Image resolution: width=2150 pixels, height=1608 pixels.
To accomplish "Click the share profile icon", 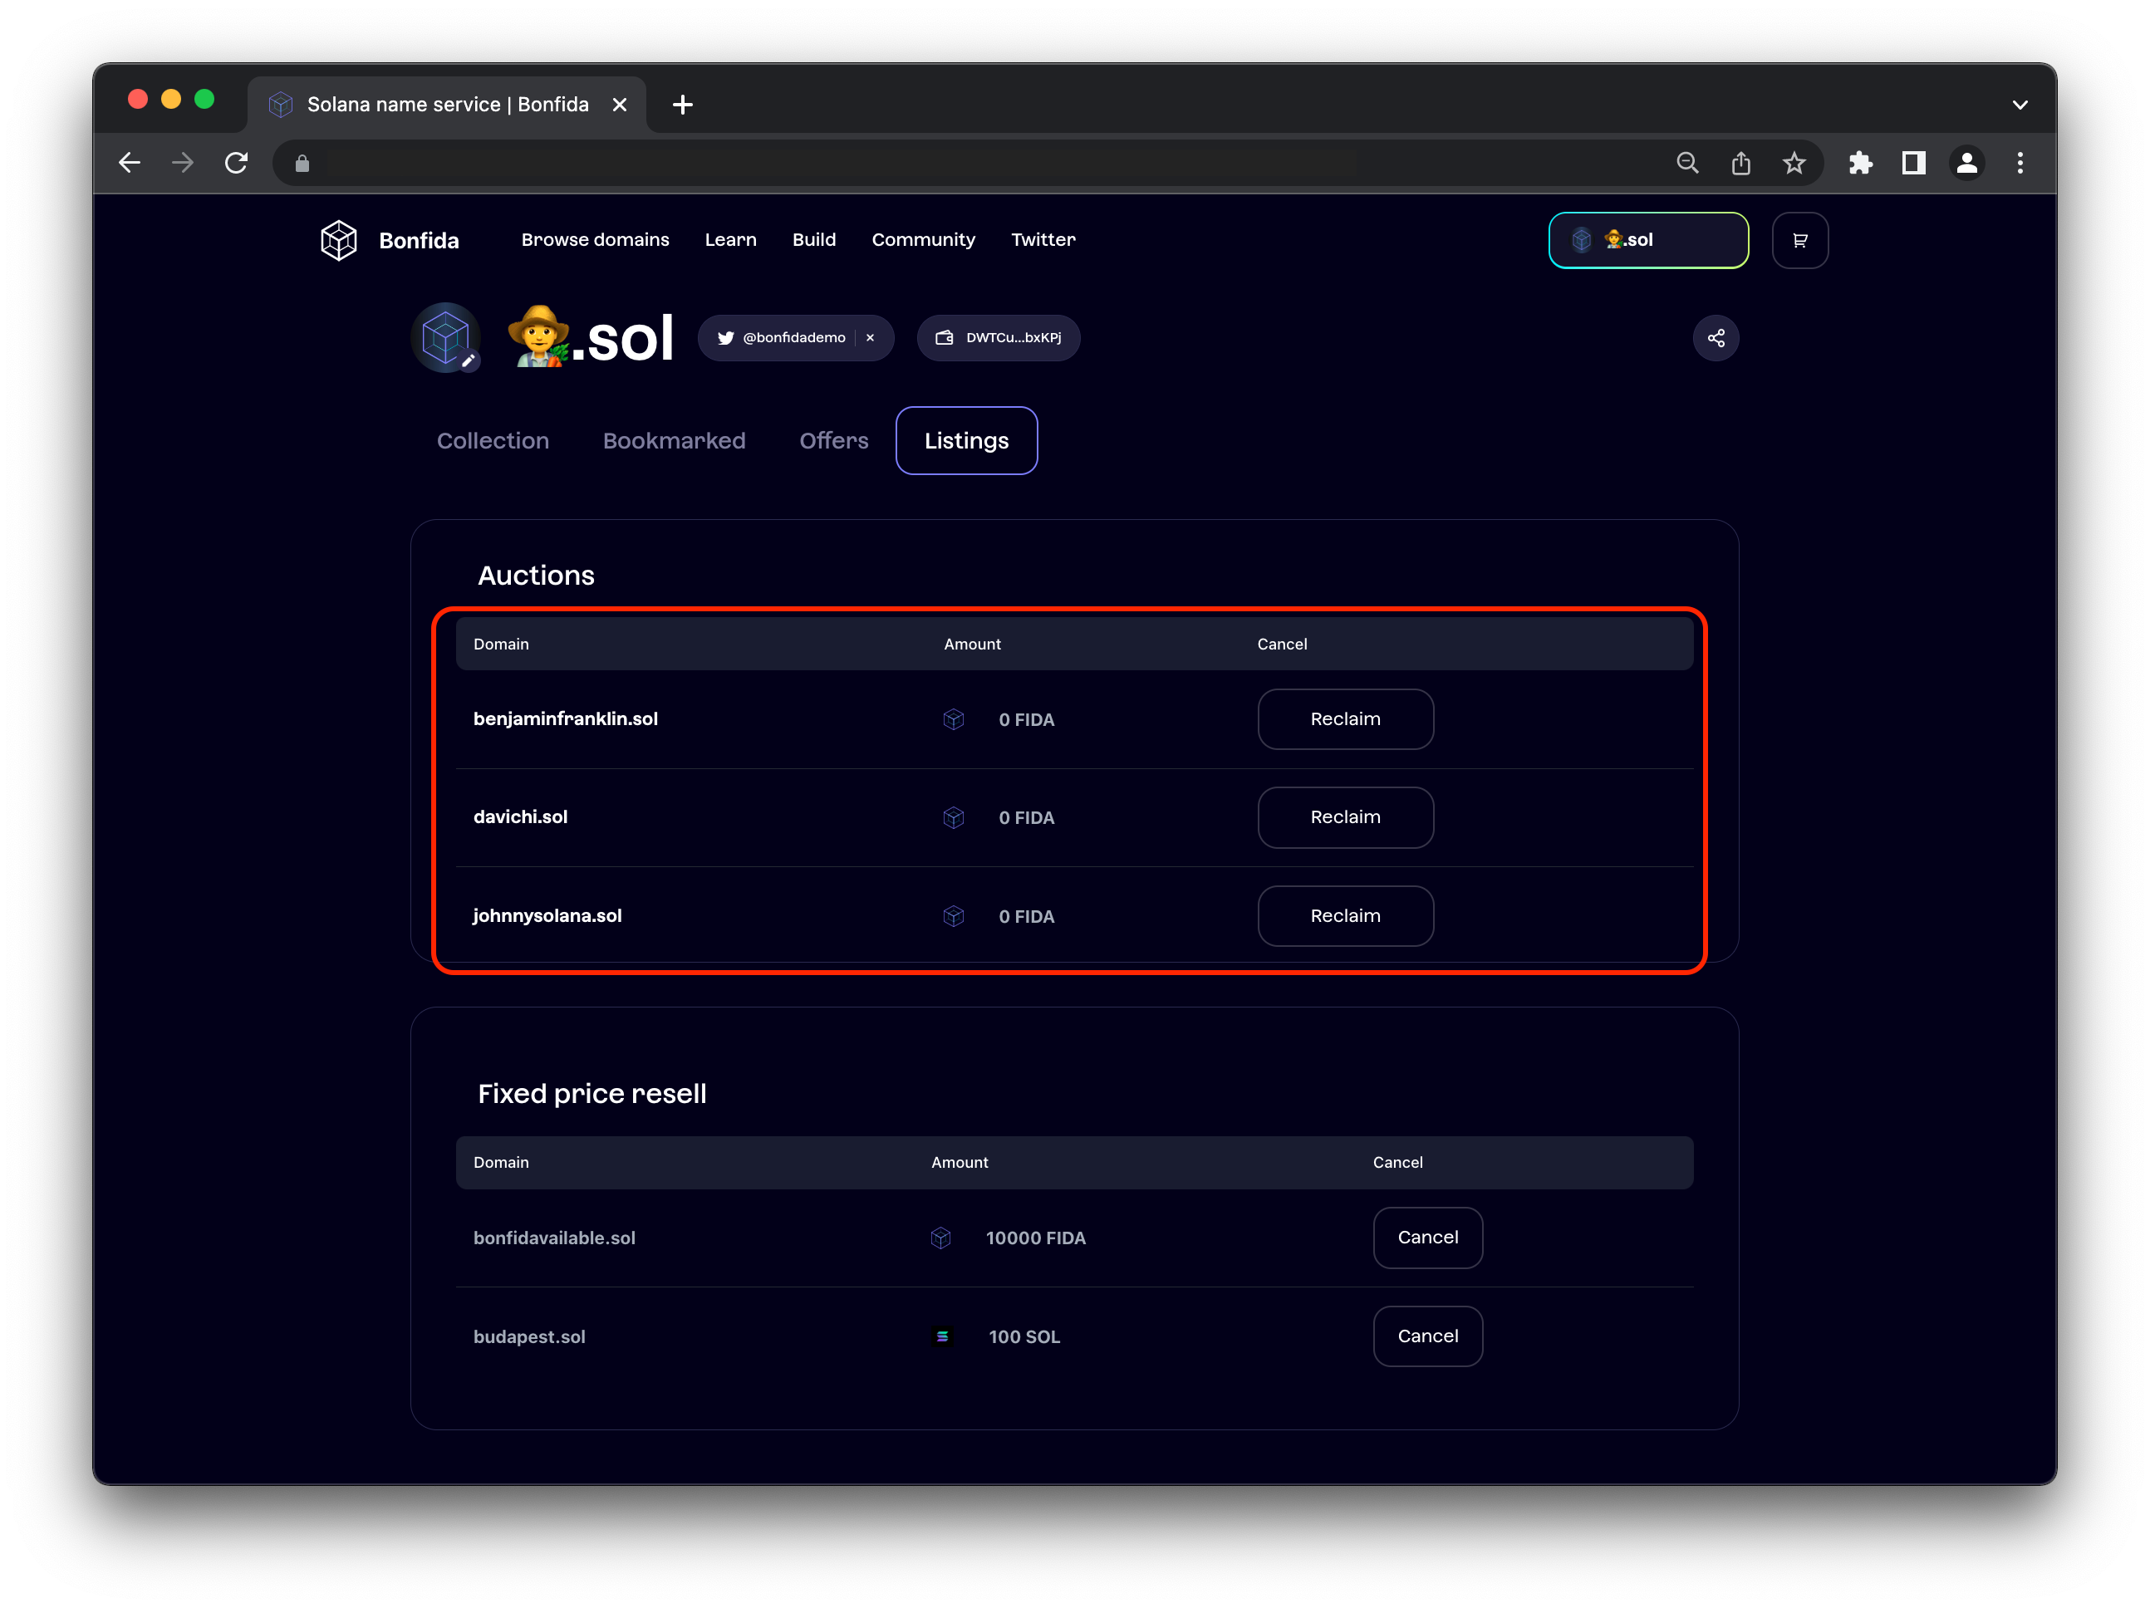I will pyautogui.click(x=1716, y=338).
